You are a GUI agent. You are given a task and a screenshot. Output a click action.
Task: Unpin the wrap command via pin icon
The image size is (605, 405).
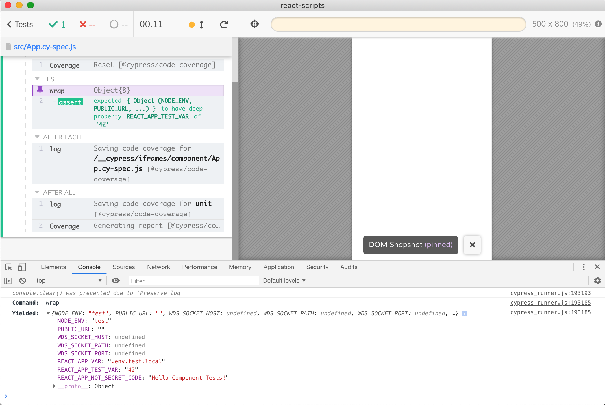tap(40, 90)
